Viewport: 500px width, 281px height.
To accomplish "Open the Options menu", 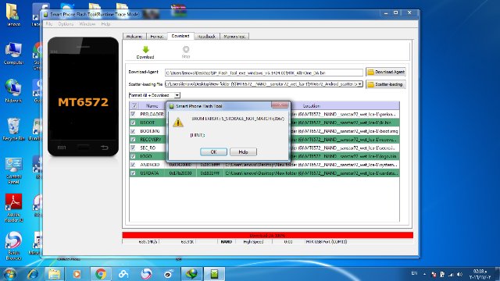I will [x=66, y=24].
